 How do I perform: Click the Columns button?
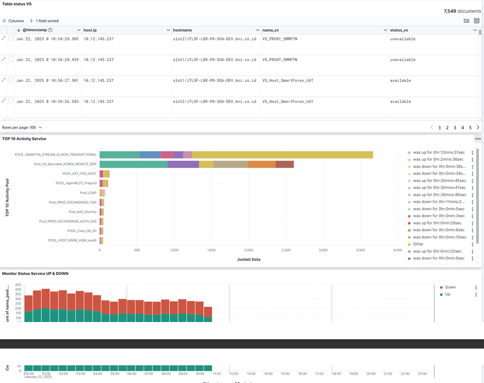tap(13, 21)
